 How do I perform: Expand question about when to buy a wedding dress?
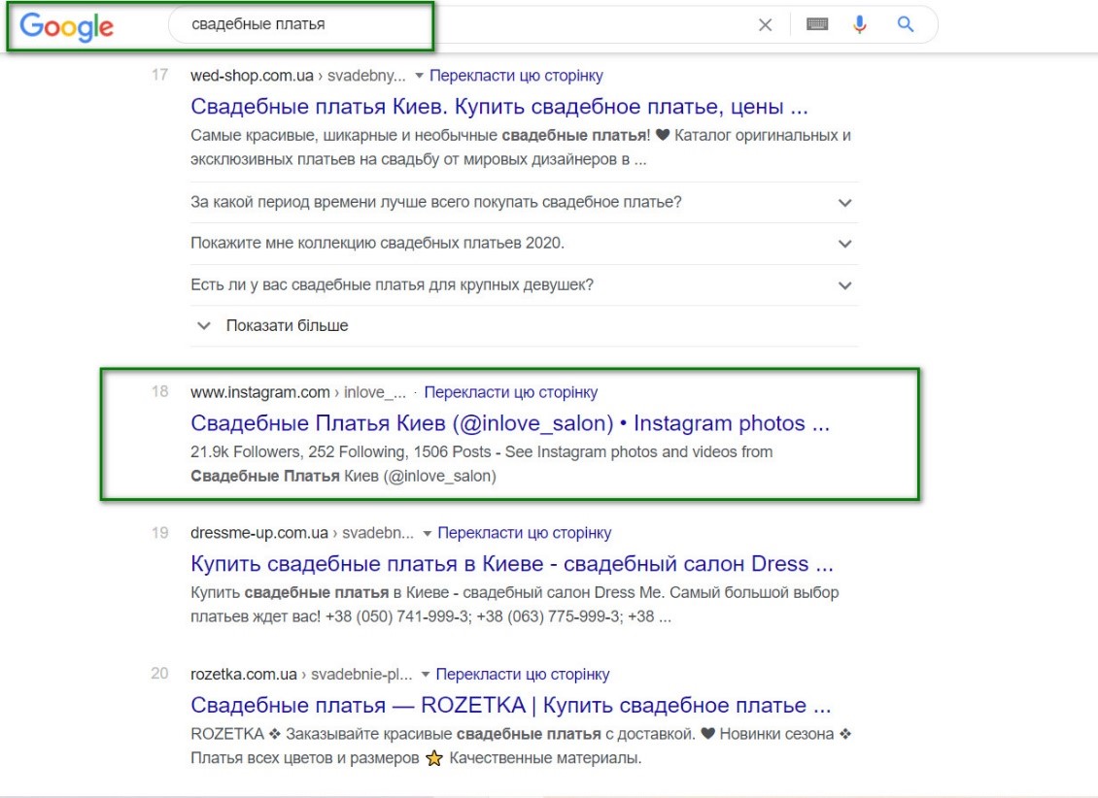[524, 202]
